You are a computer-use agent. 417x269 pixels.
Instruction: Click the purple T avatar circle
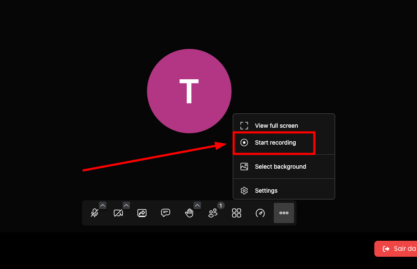(189, 91)
